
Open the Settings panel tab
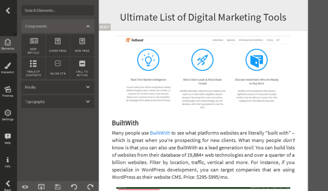[8, 115]
